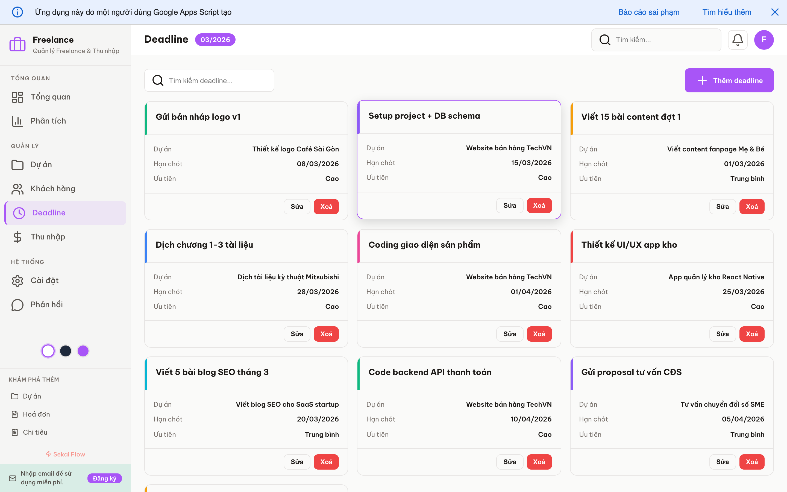Viewport: 787px width, 492px height.
Task: Click the 03/2026 month badge
Action: click(x=215, y=39)
